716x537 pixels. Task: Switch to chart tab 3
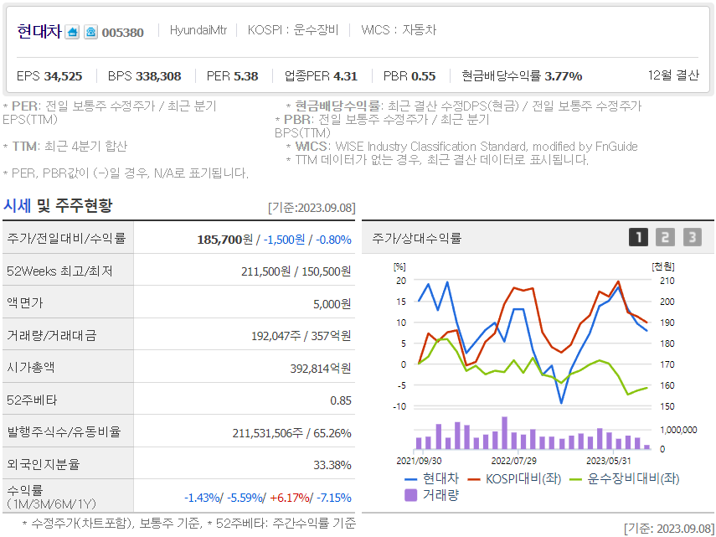693,237
